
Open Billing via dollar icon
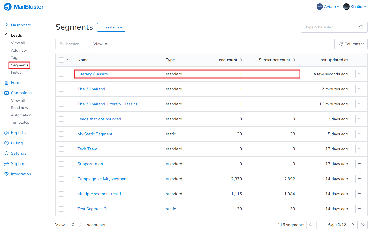click(x=6, y=143)
